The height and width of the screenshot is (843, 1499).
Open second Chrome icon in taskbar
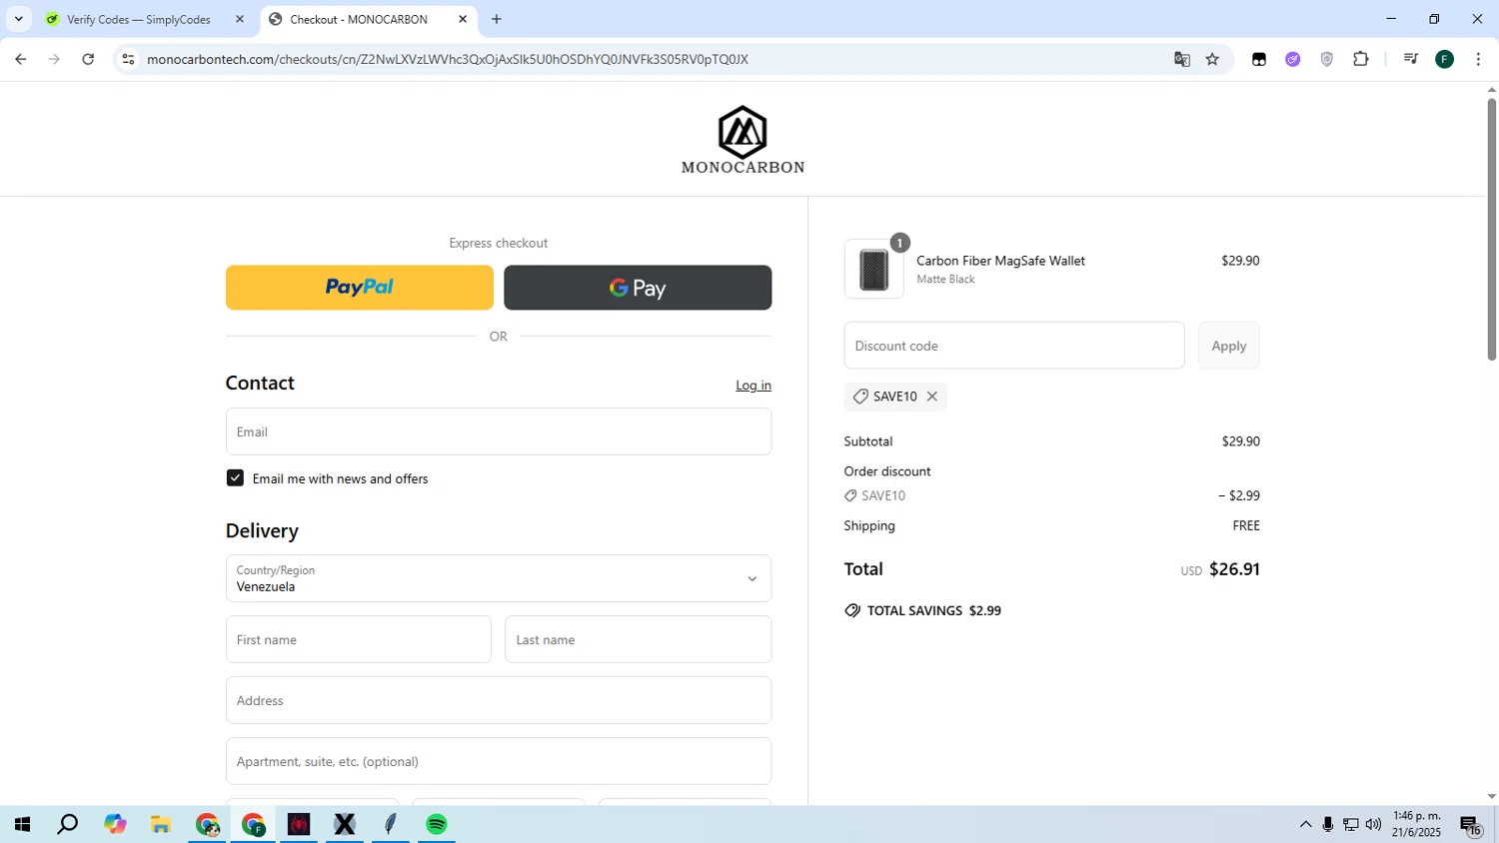point(253,824)
